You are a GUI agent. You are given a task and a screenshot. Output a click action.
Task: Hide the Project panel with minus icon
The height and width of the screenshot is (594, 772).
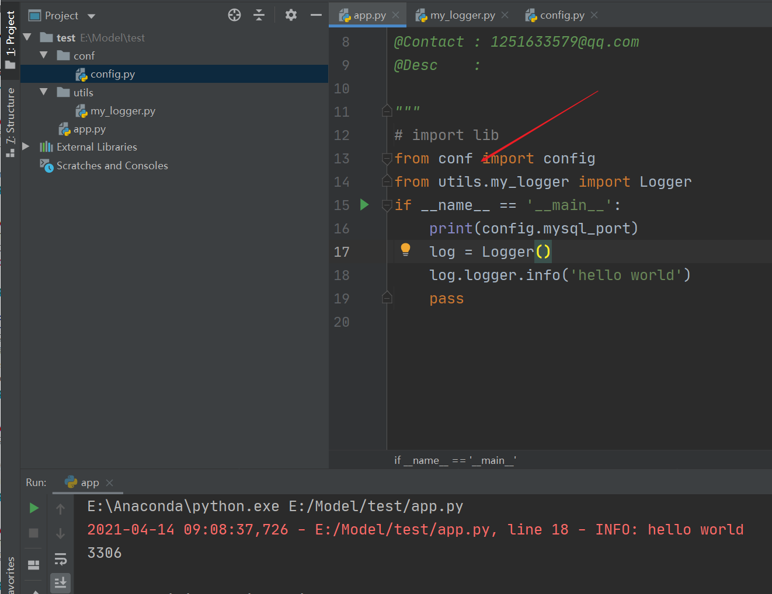click(316, 15)
